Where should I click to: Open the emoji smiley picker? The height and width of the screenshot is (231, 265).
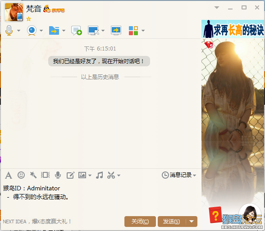(21, 175)
